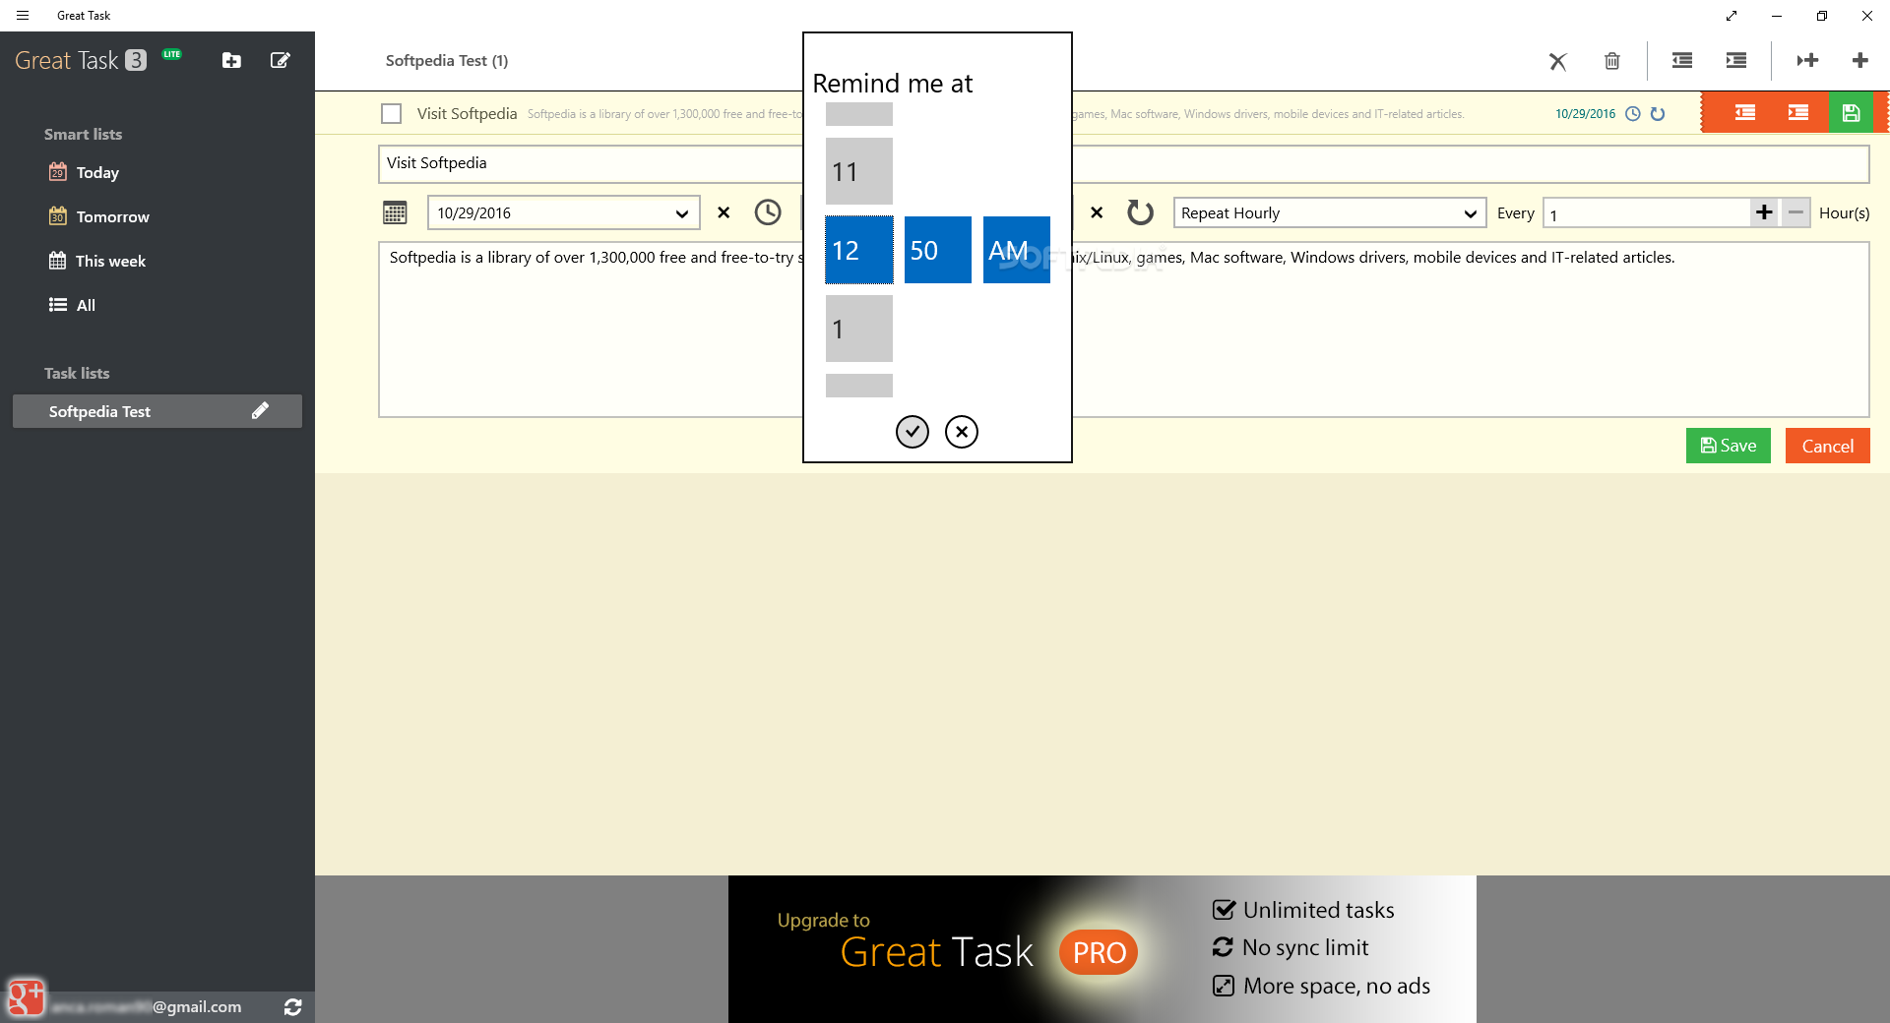Open the calendar icon next to due date

(x=395, y=212)
